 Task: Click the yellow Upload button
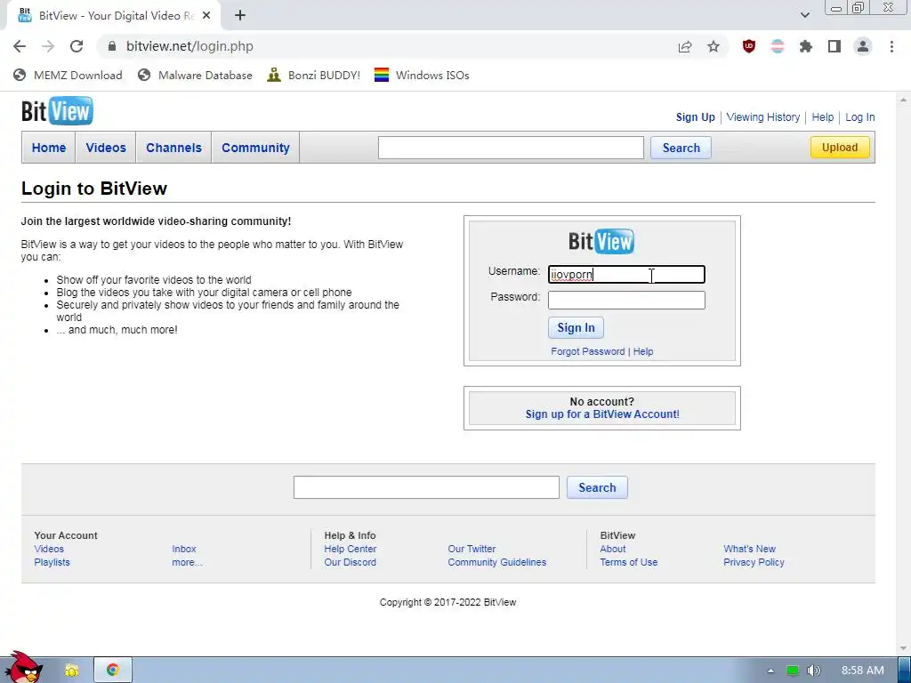[x=840, y=148]
